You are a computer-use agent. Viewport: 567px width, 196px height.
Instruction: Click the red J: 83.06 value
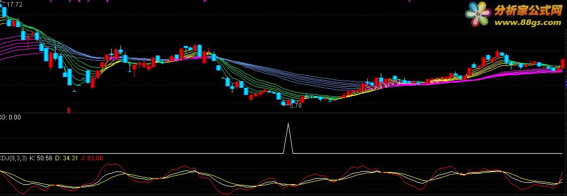(x=92, y=158)
